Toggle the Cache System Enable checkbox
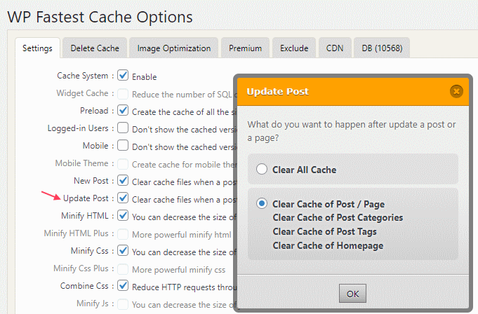Image resolution: width=478 pixels, height=314 pixels. pyautogui.click(x=123, y=75)
